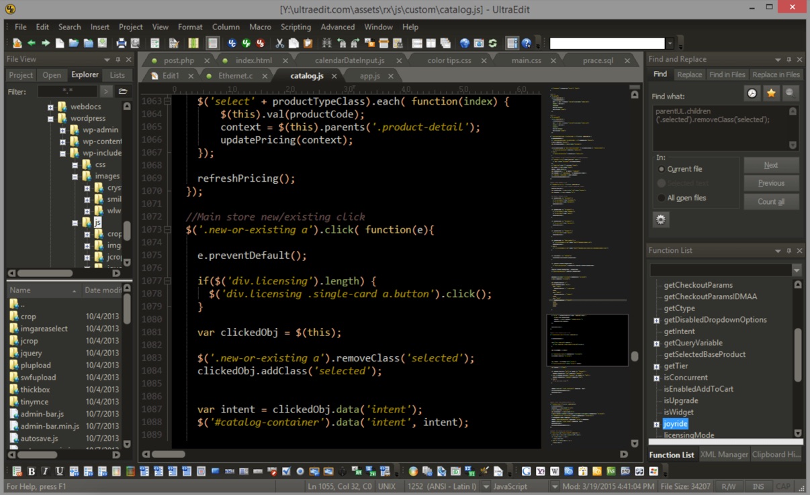Click the Filter input field in File View
Image resolution: width=810 pixels, height=495 pixels.
pos(67,91)
